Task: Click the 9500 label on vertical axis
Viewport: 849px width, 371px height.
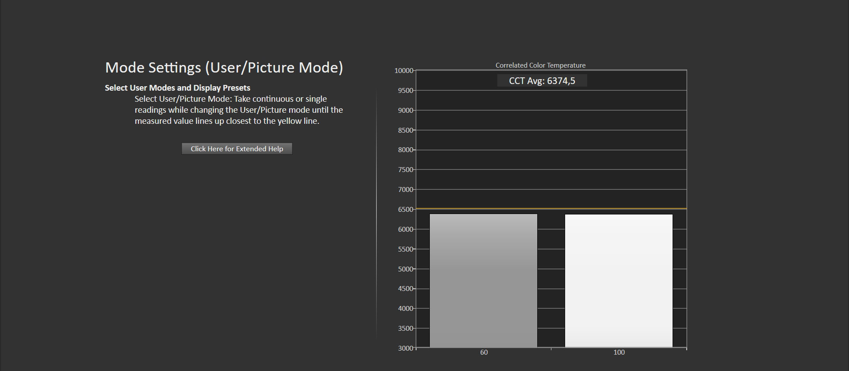Action: point(405,91)
